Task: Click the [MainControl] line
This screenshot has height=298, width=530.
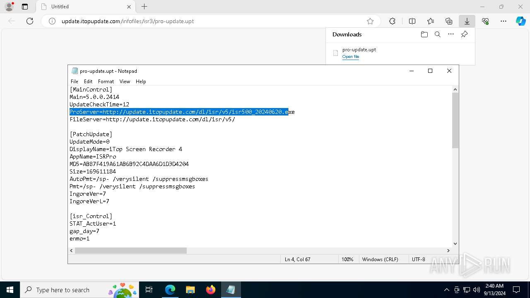Action: [91, 89]
